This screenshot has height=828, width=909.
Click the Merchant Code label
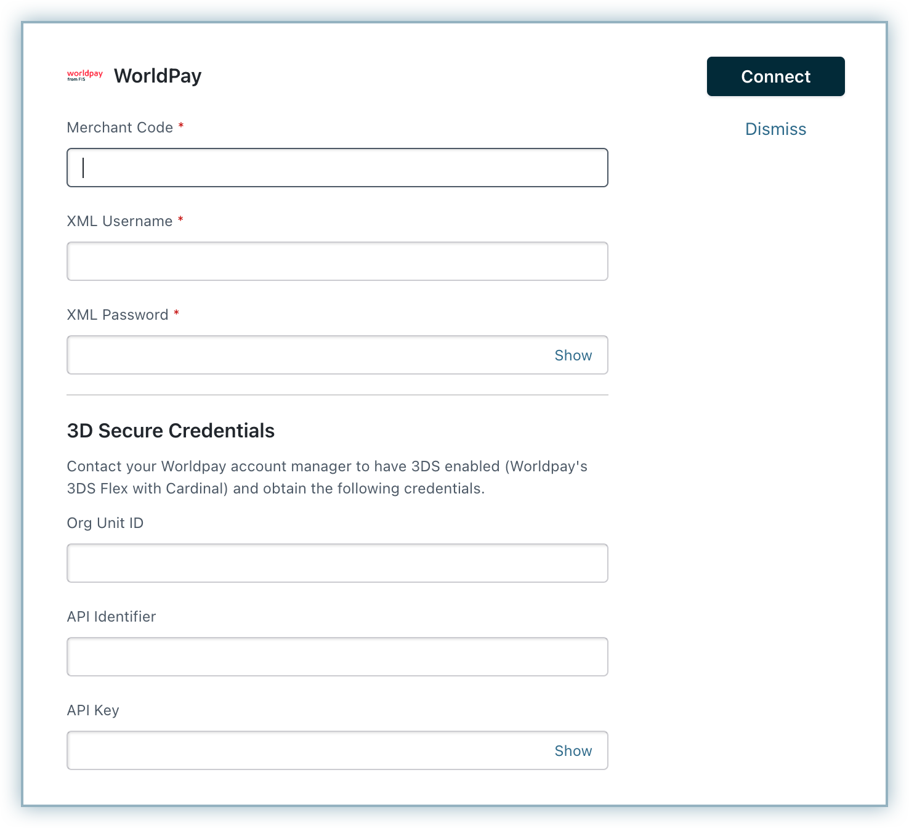tap(120, 128)
